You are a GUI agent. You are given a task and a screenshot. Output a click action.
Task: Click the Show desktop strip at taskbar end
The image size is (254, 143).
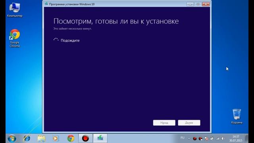(x=246, y=139)
